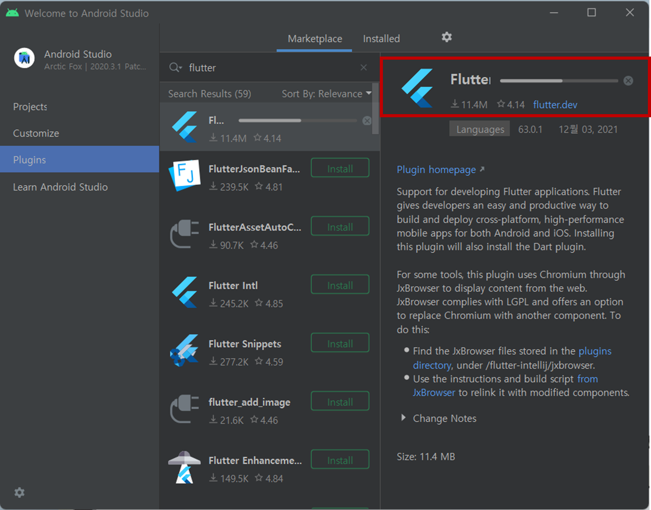The image size is (651, 510).
Task: Install the FlutterAssetAutoCompletion plugin
Action: [340, 227]
